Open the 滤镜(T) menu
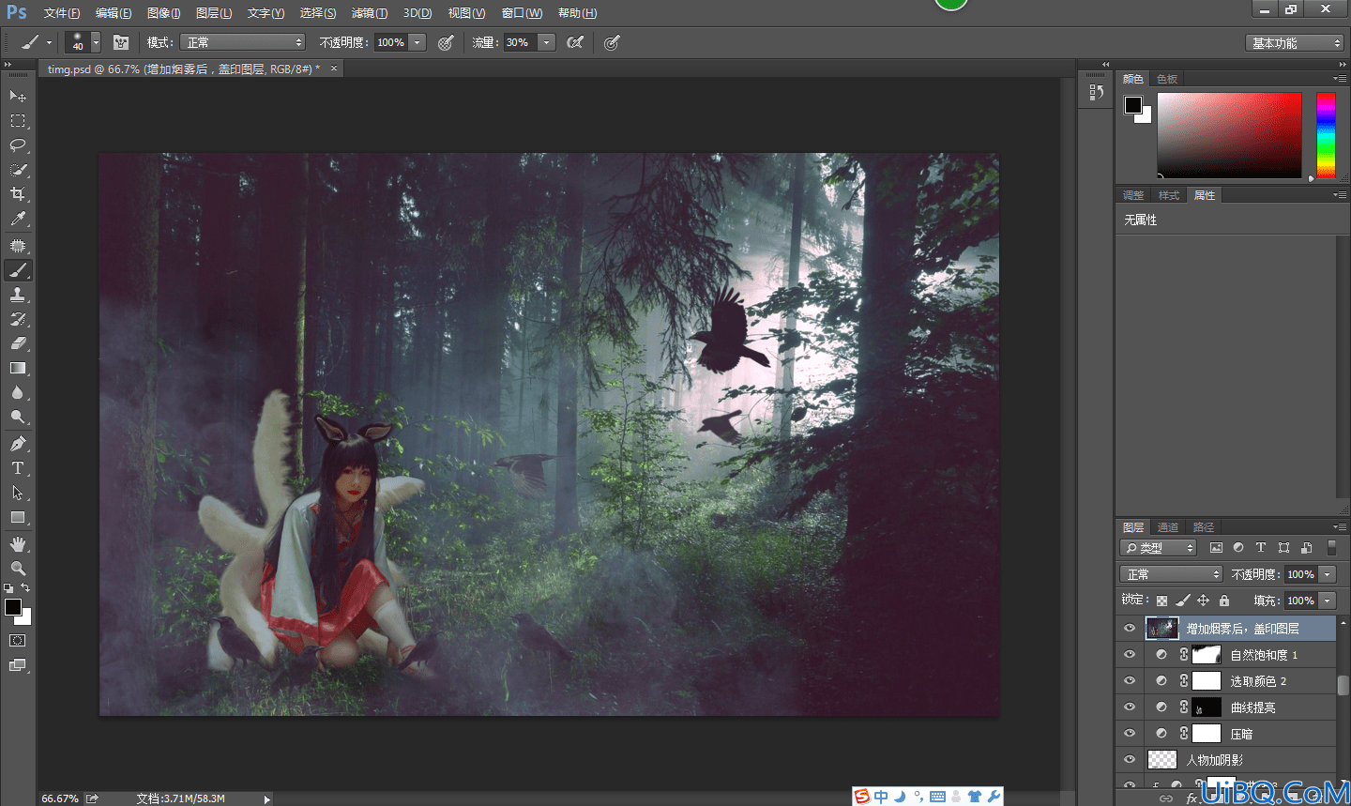1351x806 pixels. pyautogui.click(x=370, y=13)
